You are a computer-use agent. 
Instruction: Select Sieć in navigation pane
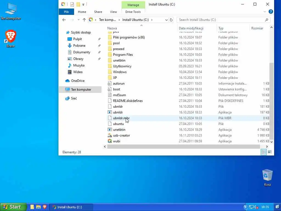click(x=74, y=98)
